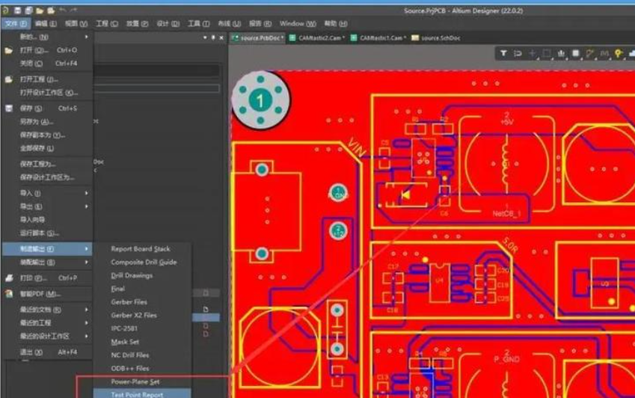
Task: Close the left docked panel
Action: (221, 37)
